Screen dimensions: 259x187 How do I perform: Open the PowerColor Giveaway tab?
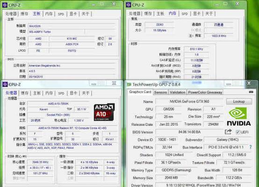pos(205,93)
